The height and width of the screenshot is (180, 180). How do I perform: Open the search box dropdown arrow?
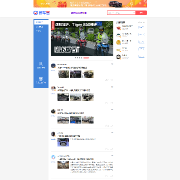click(134, 13)
